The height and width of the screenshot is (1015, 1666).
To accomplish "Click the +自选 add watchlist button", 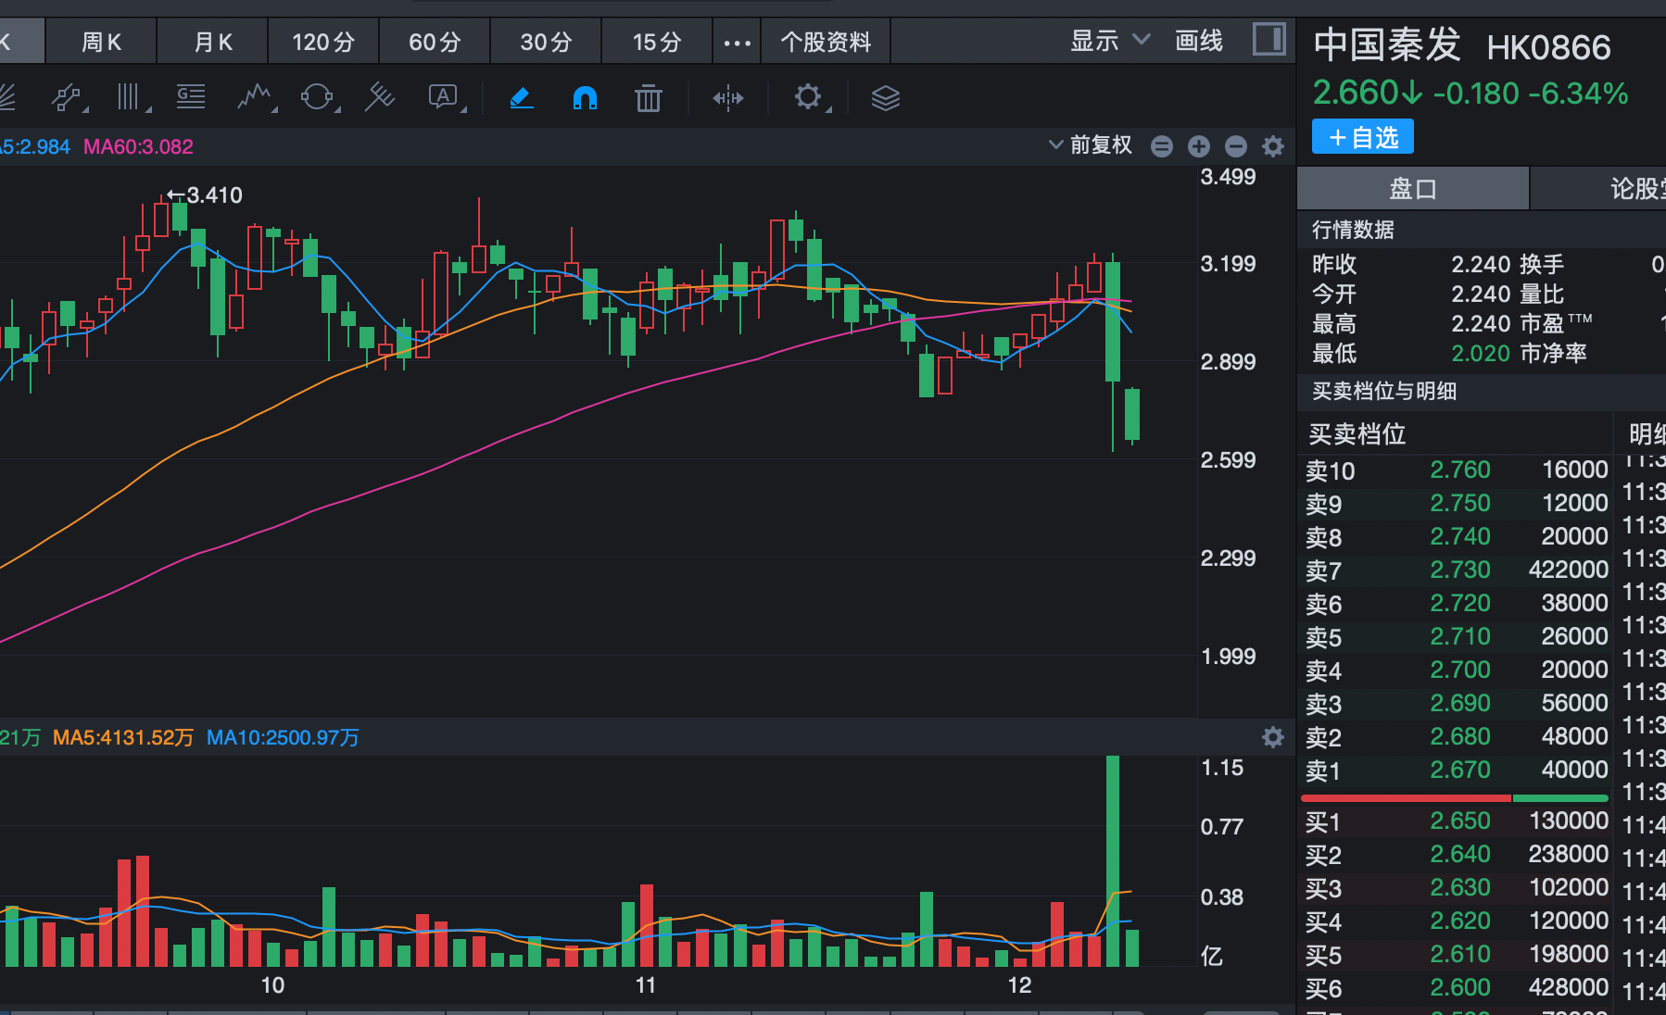I will [x=1362, y=136].
